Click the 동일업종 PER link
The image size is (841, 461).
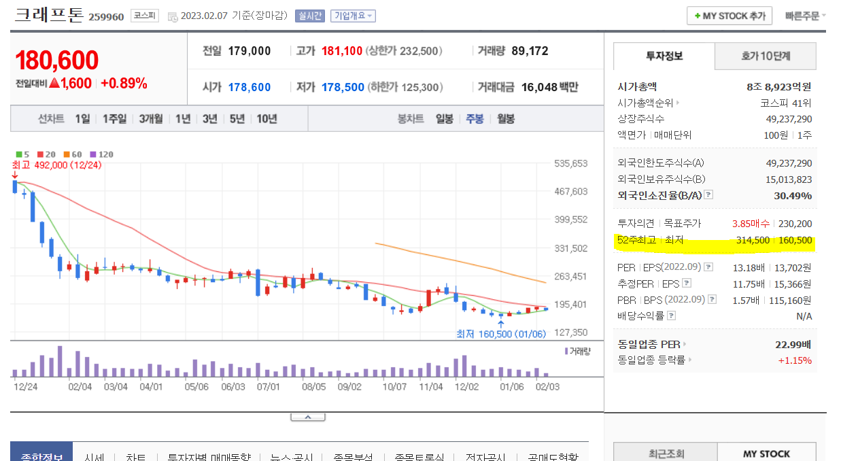coord(649,345)
